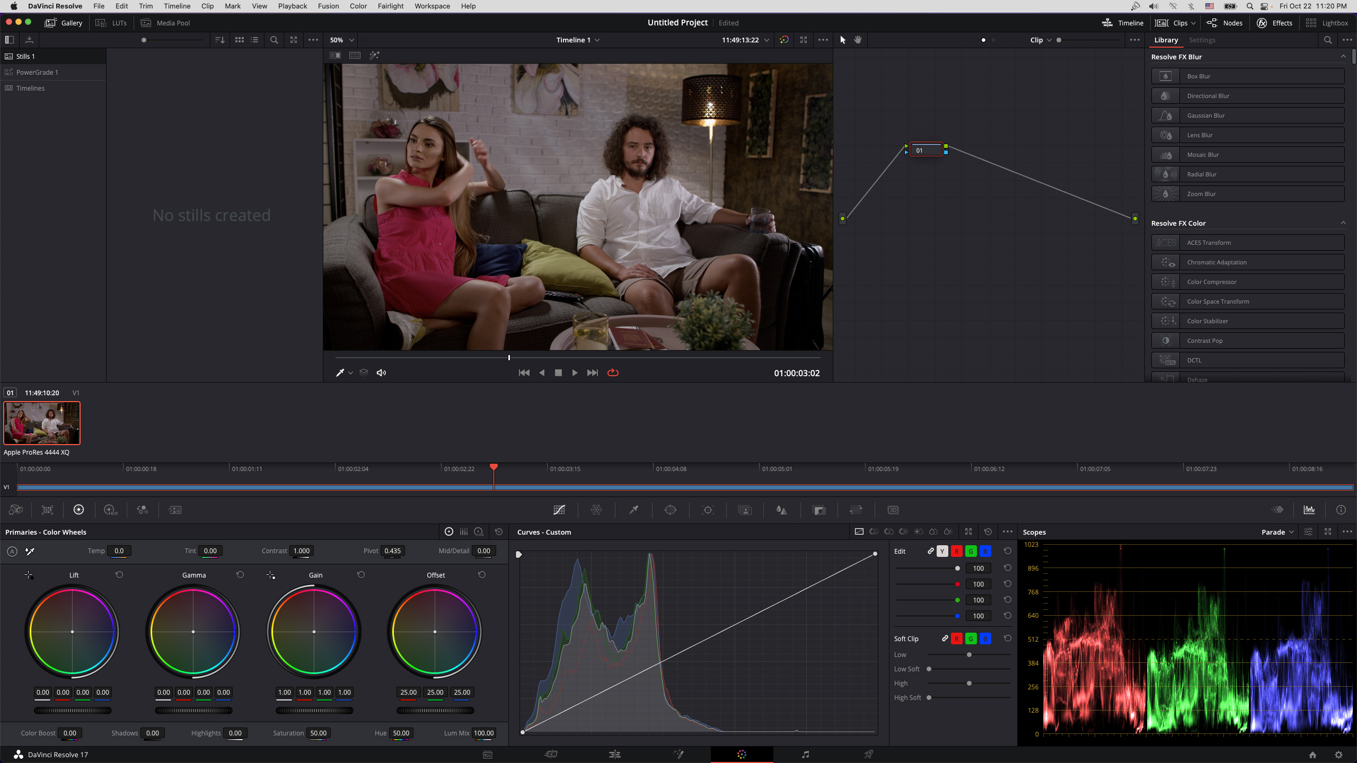
Task: Open the RGB Mixer palette
Action: 142,510
